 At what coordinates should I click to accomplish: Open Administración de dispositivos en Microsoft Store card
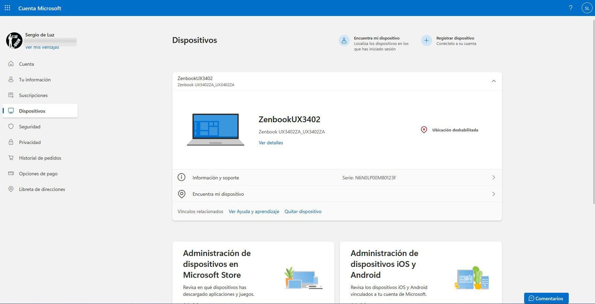(x=253, y=273)
